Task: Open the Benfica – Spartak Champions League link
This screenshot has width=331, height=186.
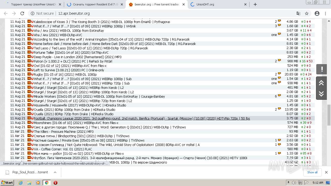Action: [142, 118]
